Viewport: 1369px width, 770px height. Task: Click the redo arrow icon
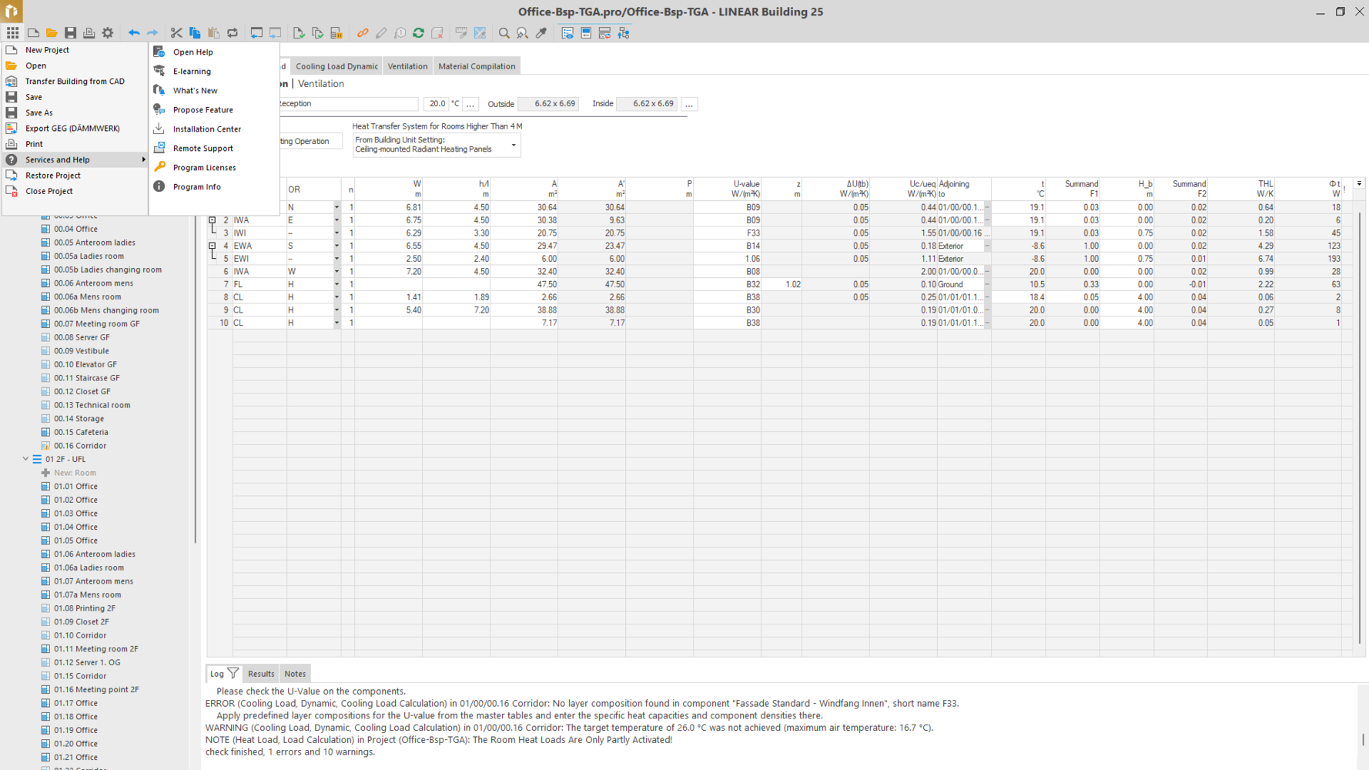pyautogui.click(x=152, y=32)
